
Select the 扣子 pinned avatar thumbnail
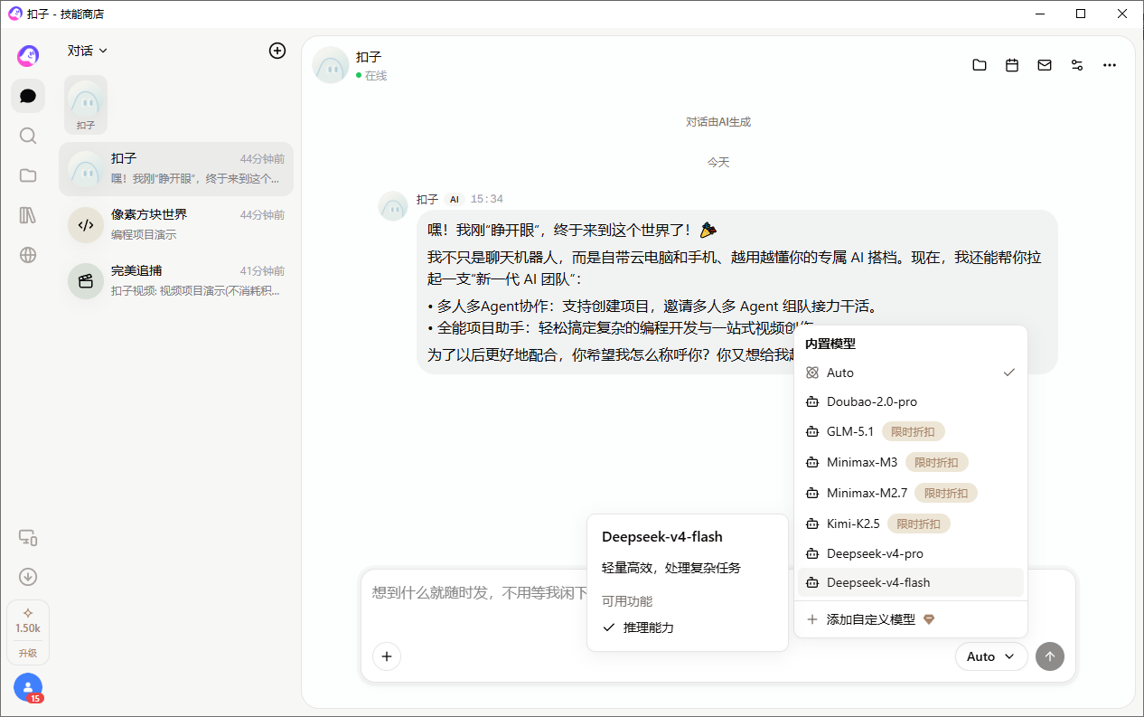86,105
